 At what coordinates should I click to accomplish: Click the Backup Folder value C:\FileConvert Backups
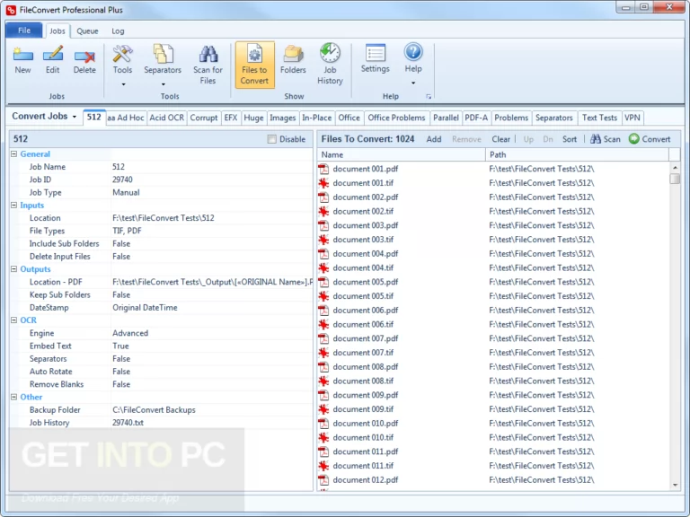[154, 409]
